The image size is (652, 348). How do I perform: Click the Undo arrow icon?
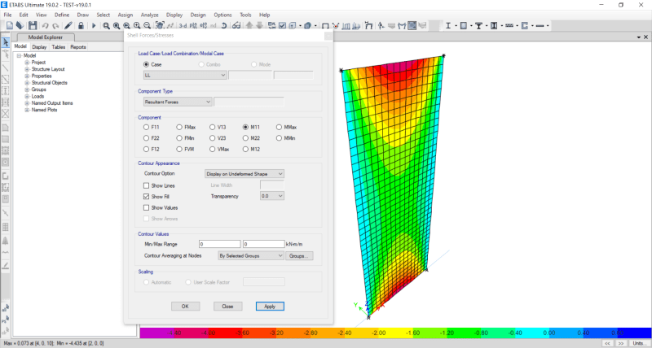click(x=45, y=26)
